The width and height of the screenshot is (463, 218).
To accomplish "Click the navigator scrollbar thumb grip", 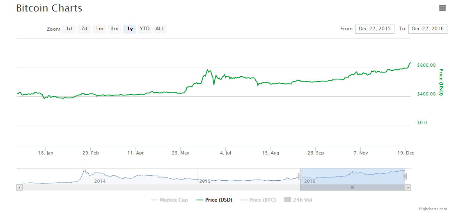I will (x=352, y=187).
